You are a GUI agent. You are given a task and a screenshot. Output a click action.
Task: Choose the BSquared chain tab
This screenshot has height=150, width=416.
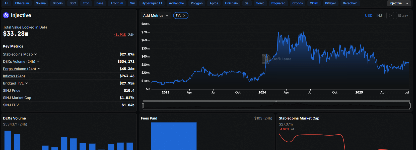pyautogui.click(x=279, y=3)
